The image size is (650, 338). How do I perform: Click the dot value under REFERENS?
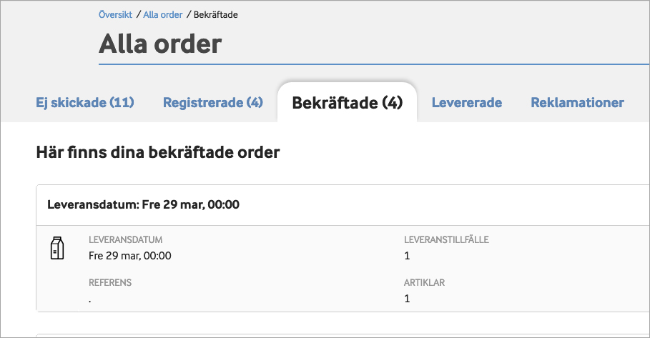90,299
